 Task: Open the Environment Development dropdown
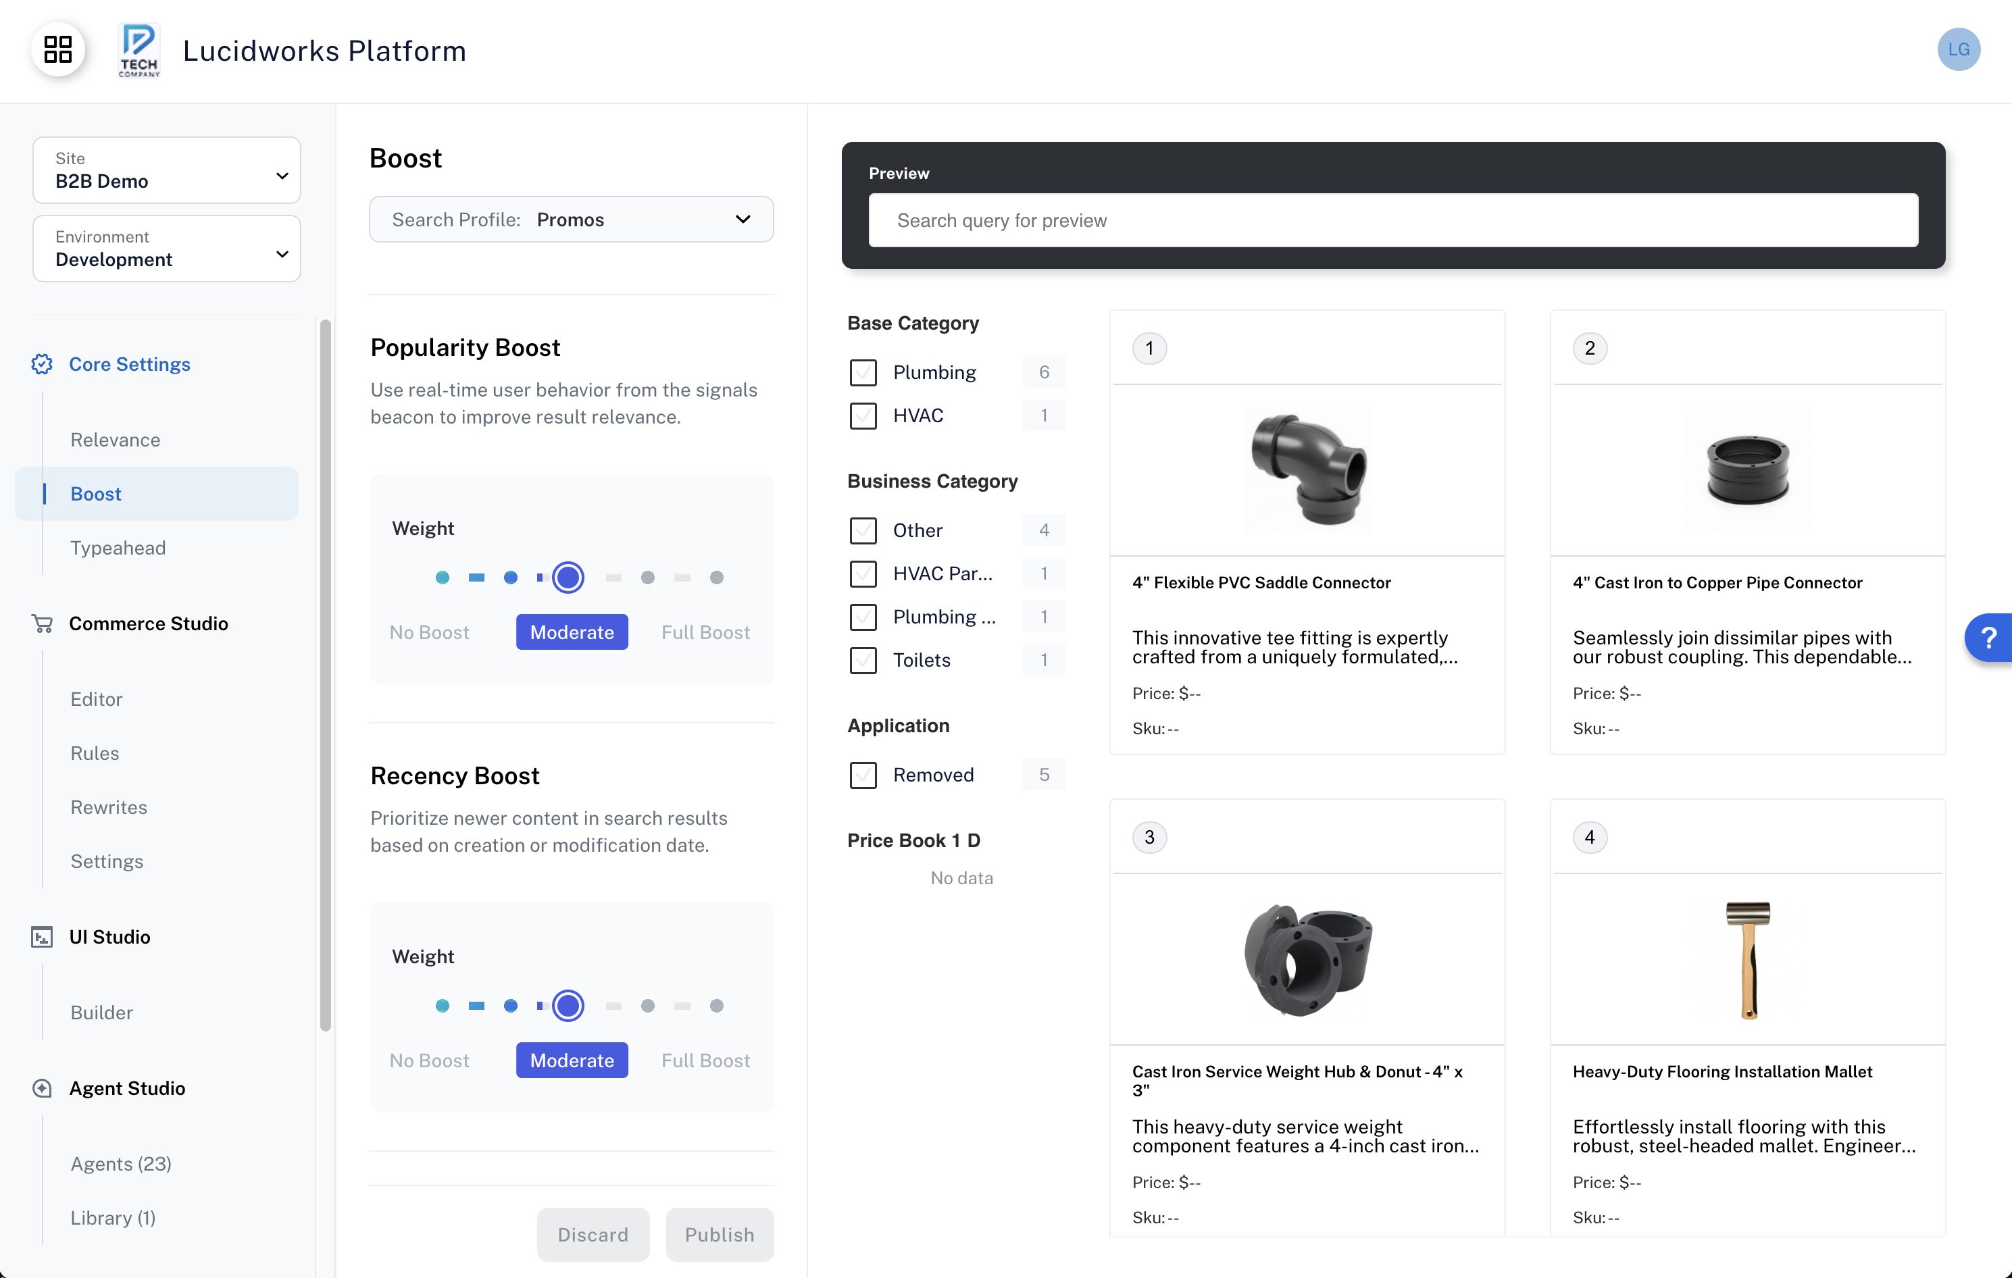[166, 249]
